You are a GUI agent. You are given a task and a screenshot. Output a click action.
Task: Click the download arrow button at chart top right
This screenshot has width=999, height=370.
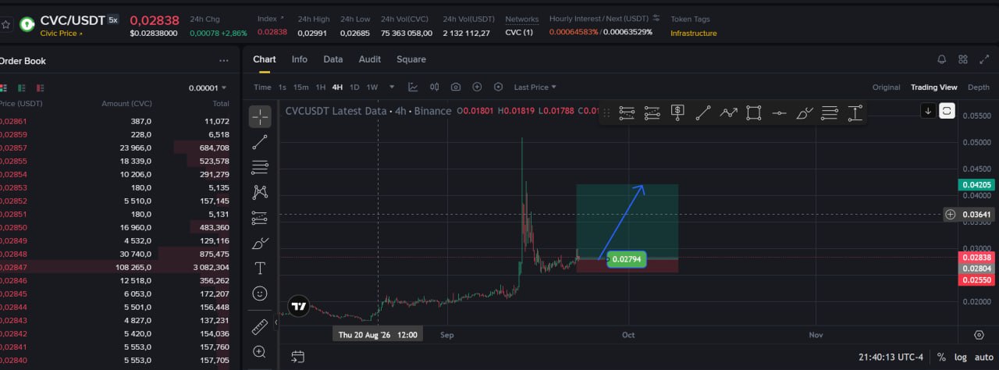coord(928,111)
